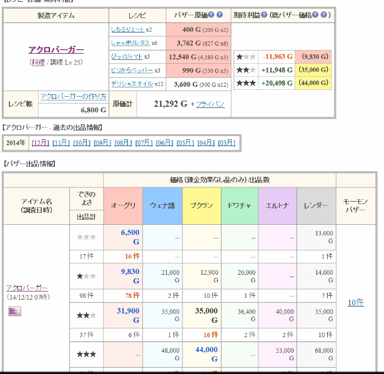Click the 21,292 G total cost value
The height and width of the screenshot is (374, 384).
pos(170,104)
